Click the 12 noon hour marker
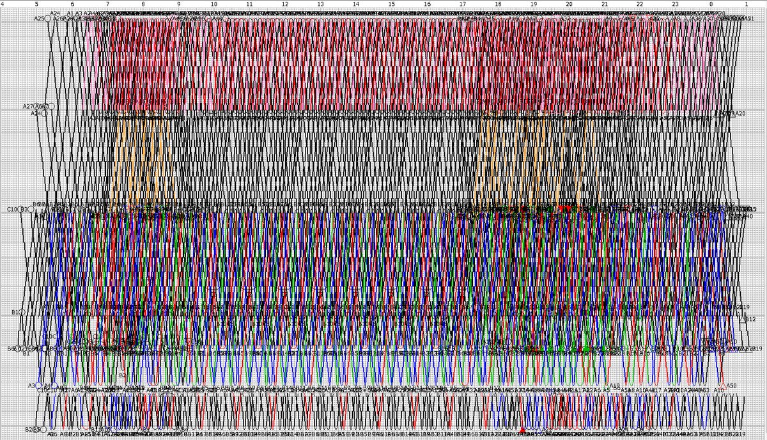Screen dimensions: 767x440 [284, 4]
